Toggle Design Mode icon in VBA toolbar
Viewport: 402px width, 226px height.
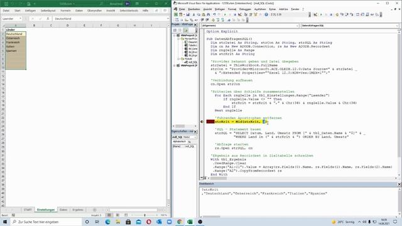[x=239, y=14]
